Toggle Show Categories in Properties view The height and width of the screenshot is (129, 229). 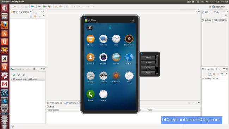(x=210, y=74)
